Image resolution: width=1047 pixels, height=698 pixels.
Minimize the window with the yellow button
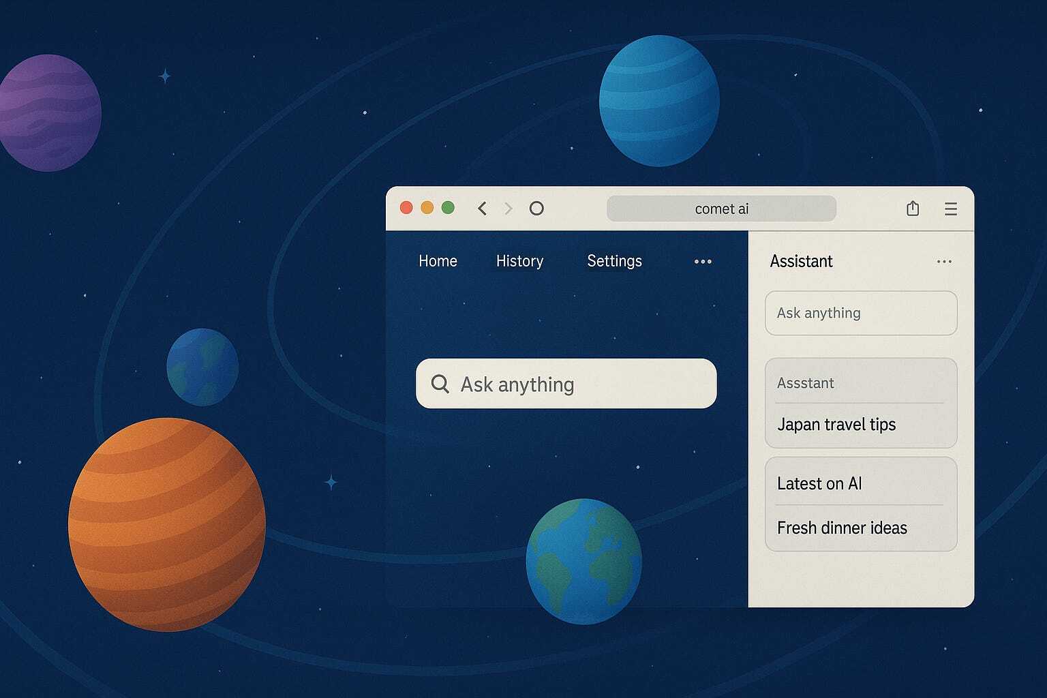tap(427, 208)
